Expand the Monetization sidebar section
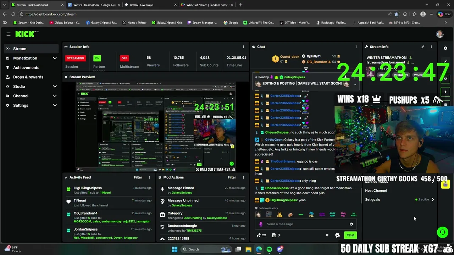 coord(55,58)
